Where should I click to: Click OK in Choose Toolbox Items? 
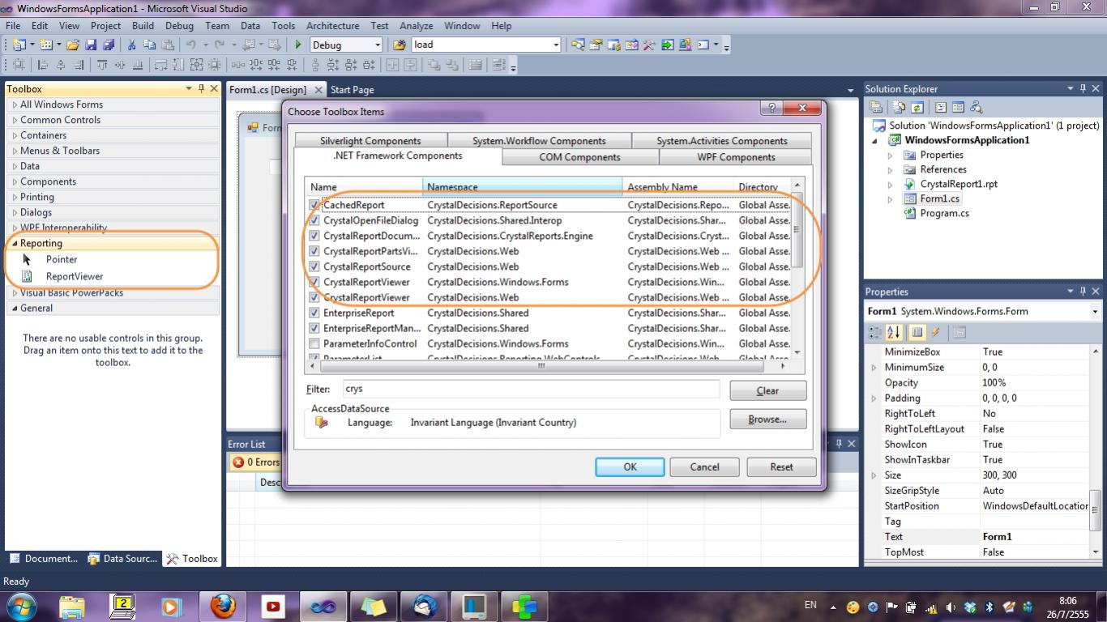[x=630, y=466]
